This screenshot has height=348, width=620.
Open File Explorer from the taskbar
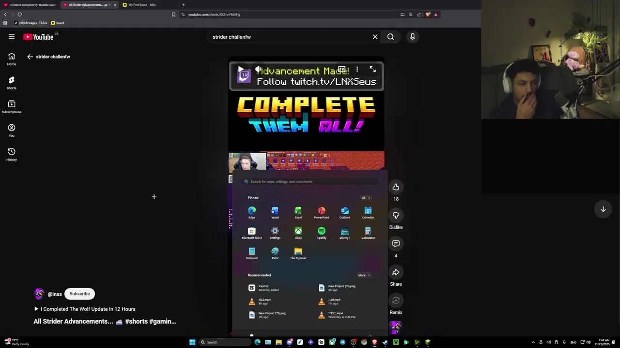click(x=279, y=342)
